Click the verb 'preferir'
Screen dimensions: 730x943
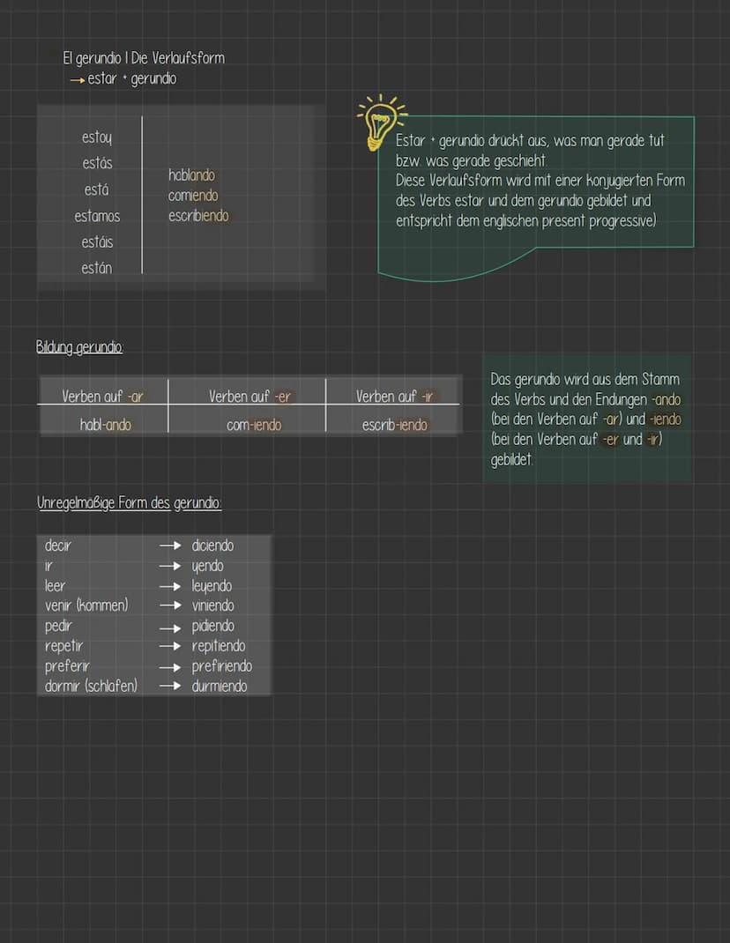[x=67, y=666]
